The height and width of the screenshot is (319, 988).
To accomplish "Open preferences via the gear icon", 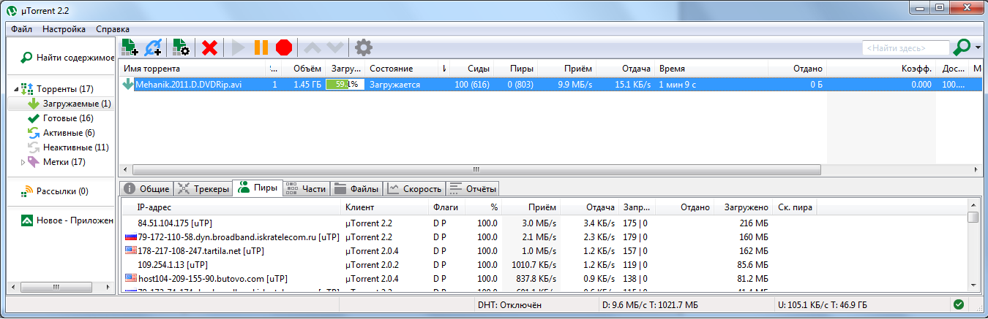I will [x=363, y=47].
